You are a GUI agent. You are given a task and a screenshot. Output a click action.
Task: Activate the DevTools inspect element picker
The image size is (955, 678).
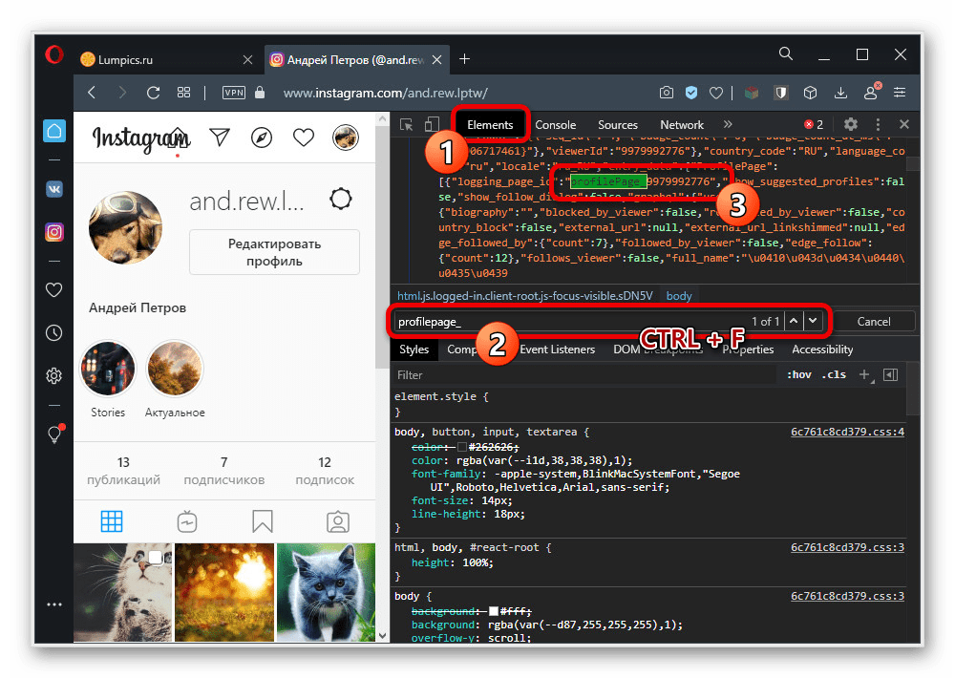point(407,124)
